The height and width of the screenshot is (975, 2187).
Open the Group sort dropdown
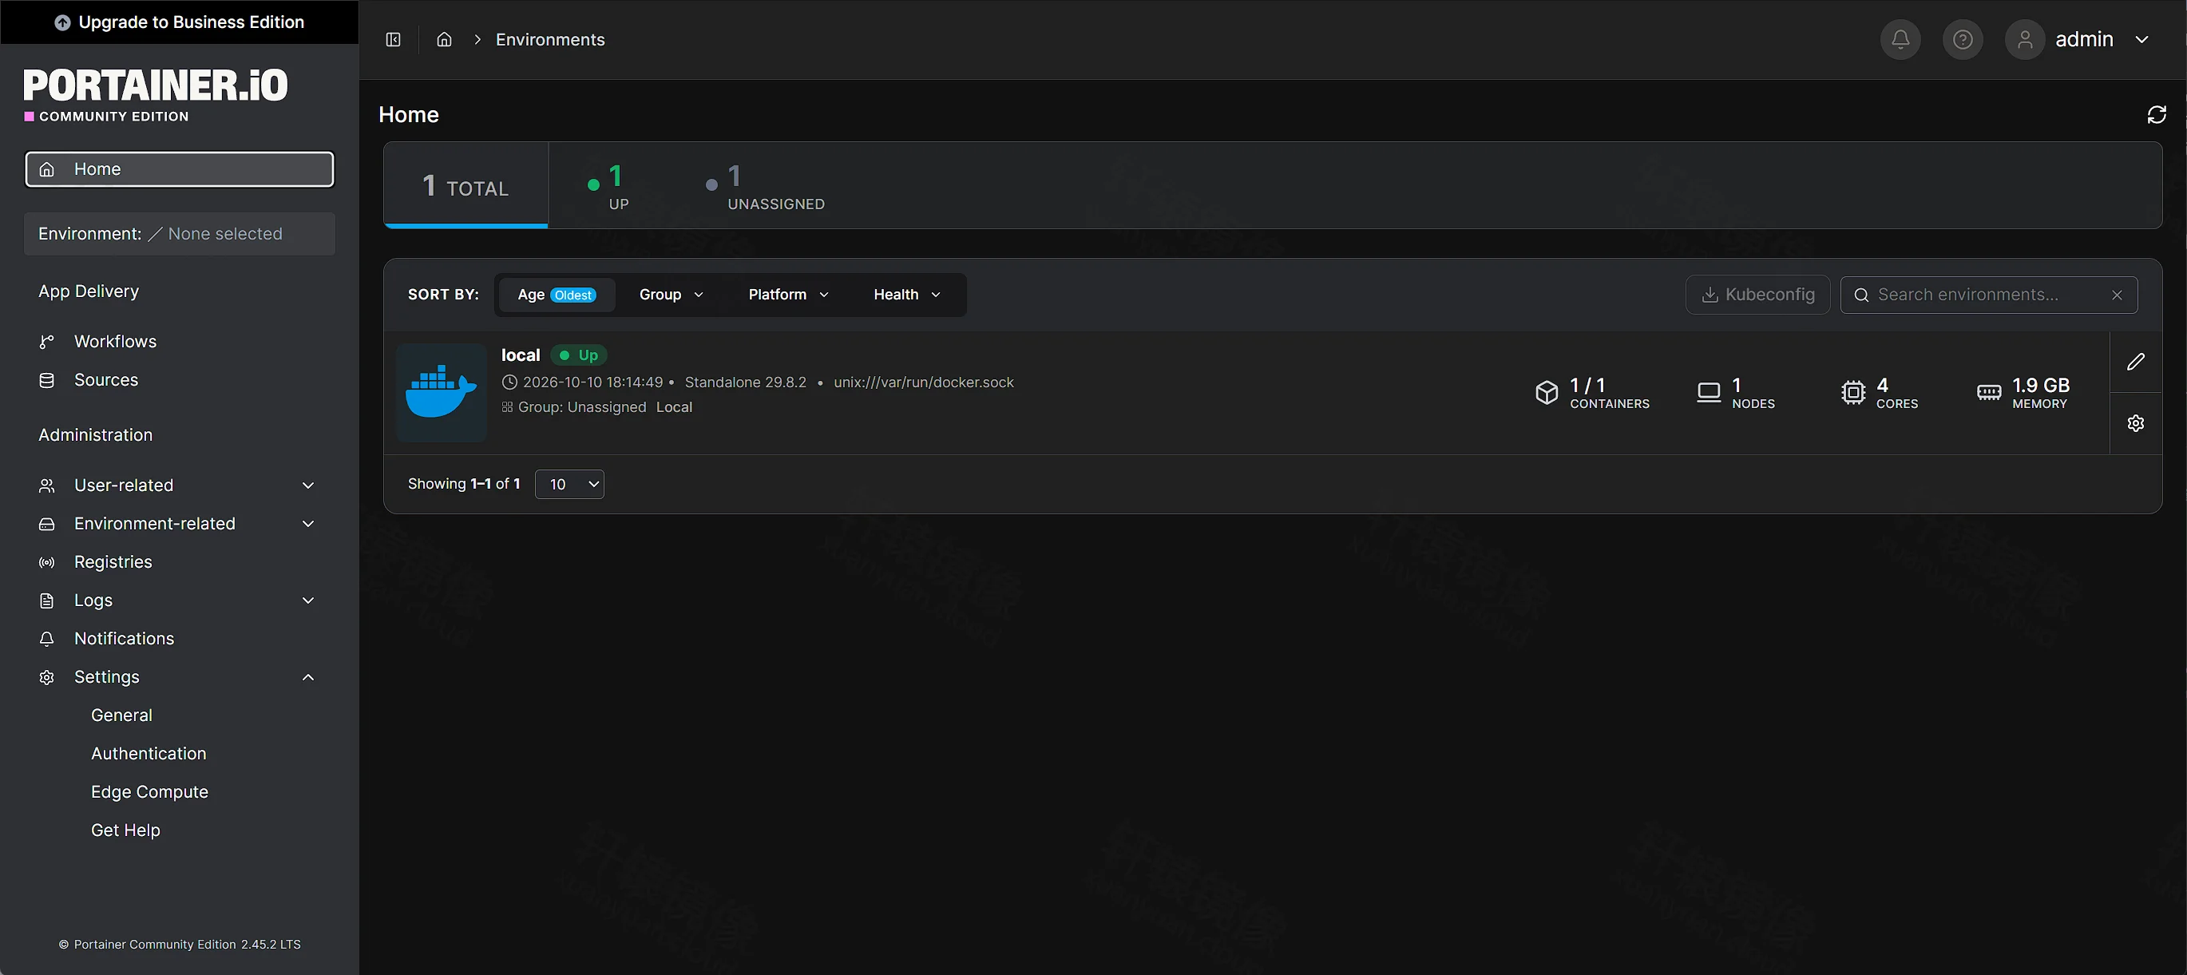(x=671, y=295)
